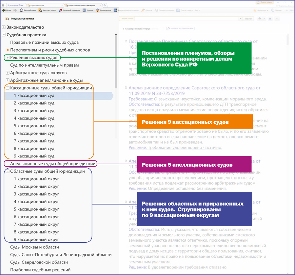Expand the Решения высших судов node
This screenshot has width=295, height=275.
(x=8, y=58)
